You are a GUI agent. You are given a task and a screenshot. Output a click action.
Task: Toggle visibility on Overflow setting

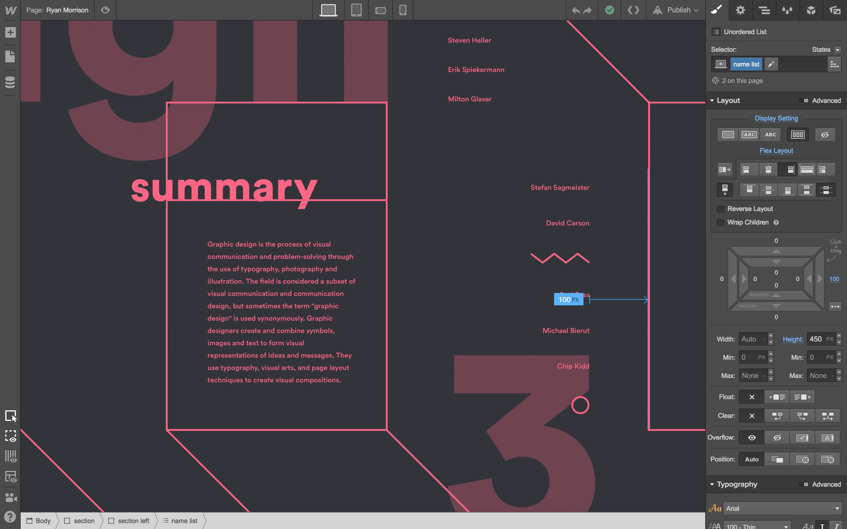click(751, 438)
